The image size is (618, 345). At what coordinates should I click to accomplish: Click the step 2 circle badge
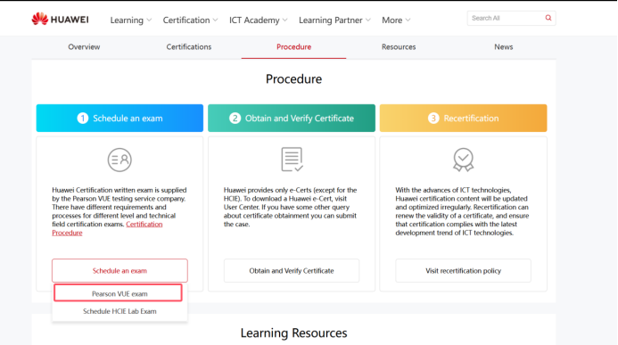point(235,119)
